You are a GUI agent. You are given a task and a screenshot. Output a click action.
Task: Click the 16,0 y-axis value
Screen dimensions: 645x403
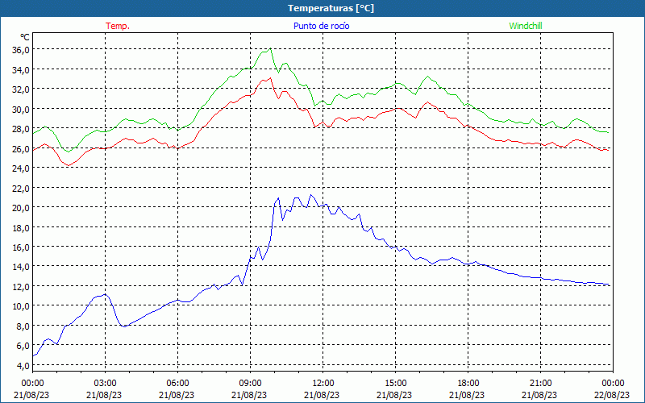21,247
